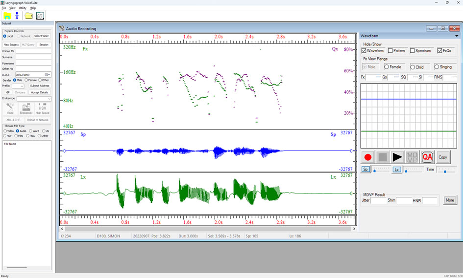Image resolution: width=463 pixels, height=278 pixels.
Task: Click the Jitter result field
Action: pos(379,200)
